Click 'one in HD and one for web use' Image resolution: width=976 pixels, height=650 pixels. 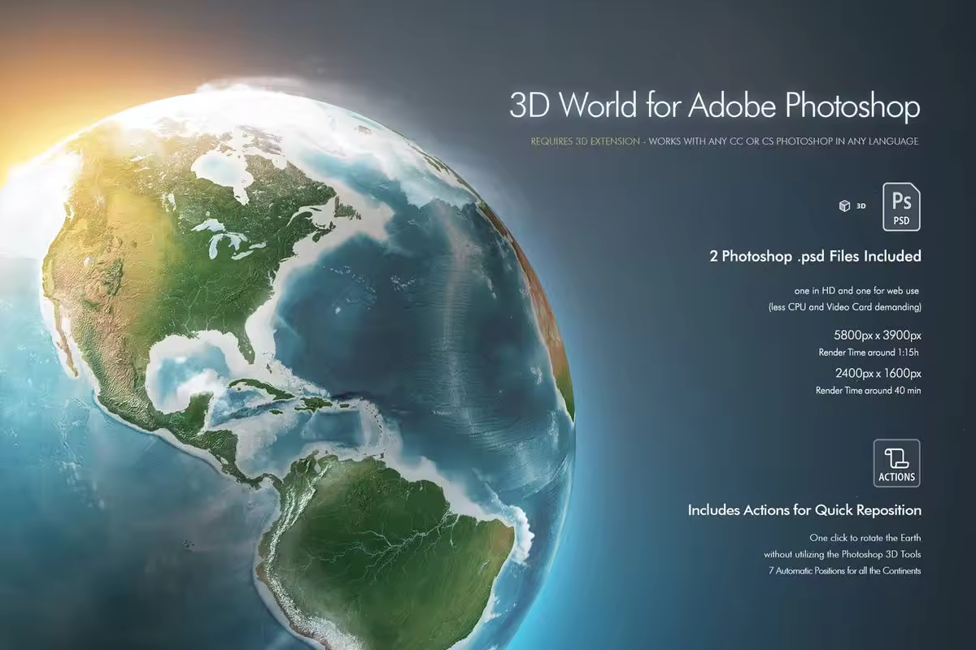tap(856, 290)
